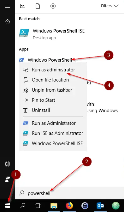Open the feedback person icon in sidebar

click(x=8, y=179)
